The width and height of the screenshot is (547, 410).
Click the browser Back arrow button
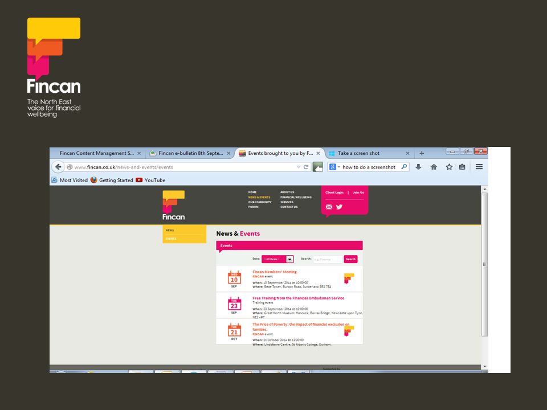58,167
